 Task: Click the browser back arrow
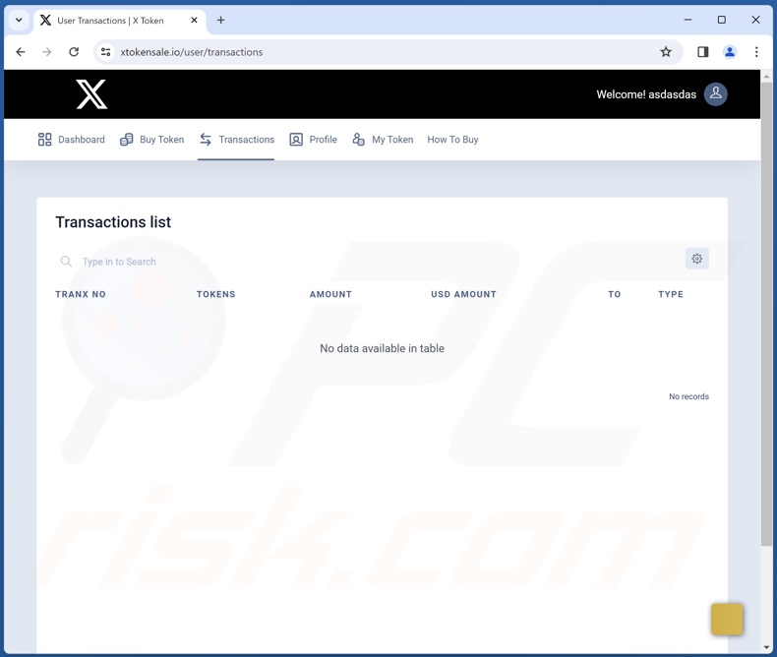coord(21,52)
